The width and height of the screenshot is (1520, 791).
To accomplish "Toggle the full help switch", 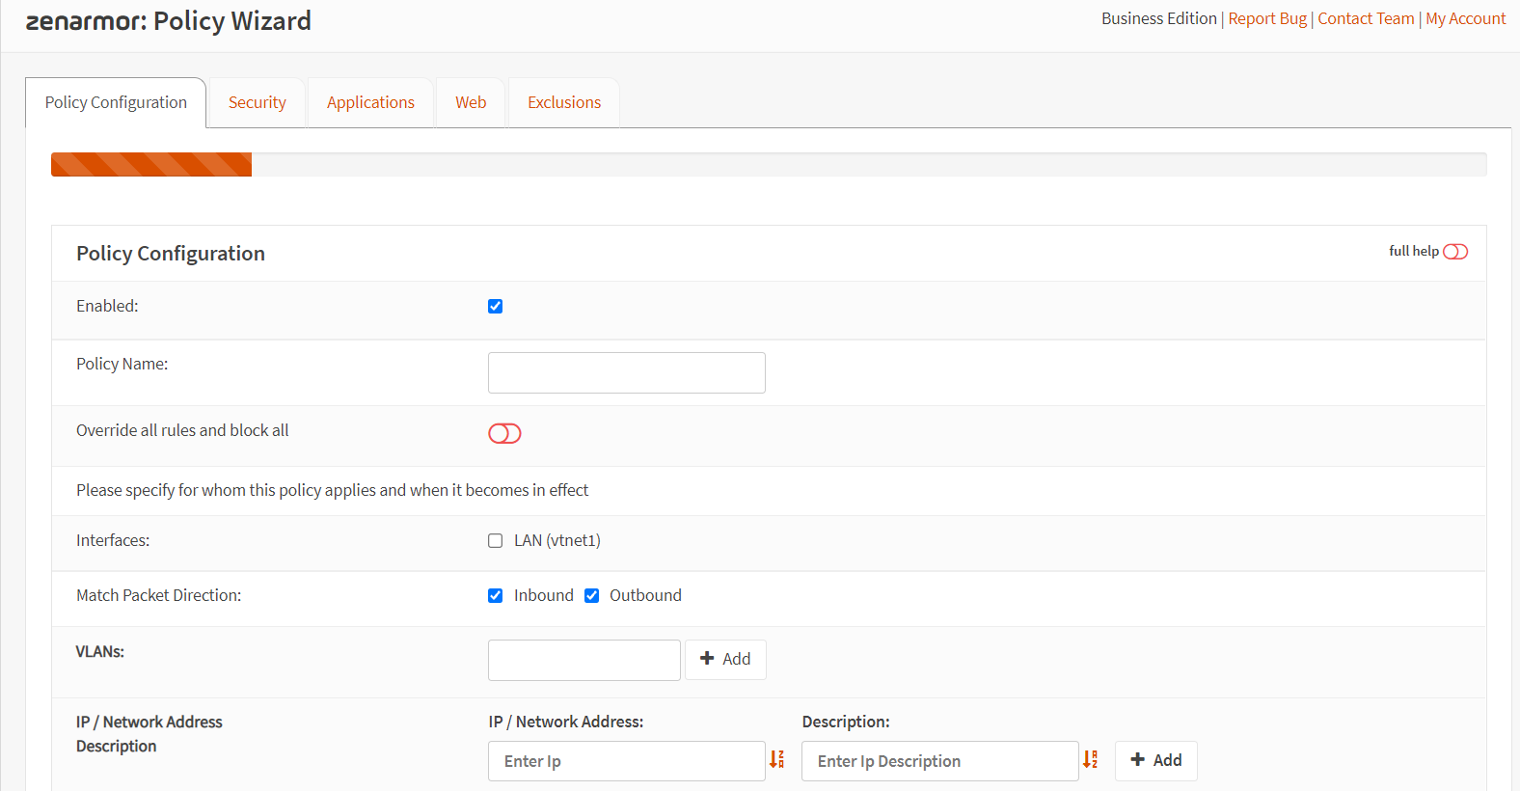I will pyautogui.click(x=1454, y=252).
